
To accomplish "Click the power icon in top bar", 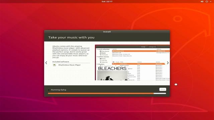I will [x=207, y=1].
